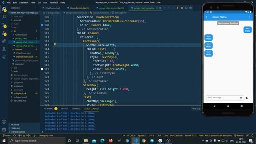Click the debug console filter box
This screenshot has width=256, height=144.
(196, 108)
